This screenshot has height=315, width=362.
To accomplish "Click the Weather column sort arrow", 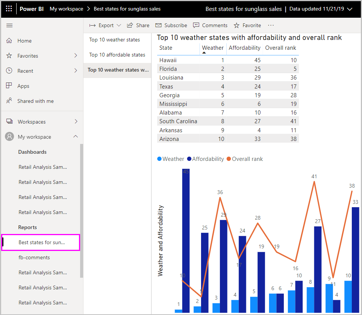I will click(204, 53).
